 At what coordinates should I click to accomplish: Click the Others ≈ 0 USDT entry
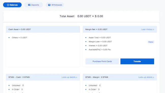tap(20, 38)
